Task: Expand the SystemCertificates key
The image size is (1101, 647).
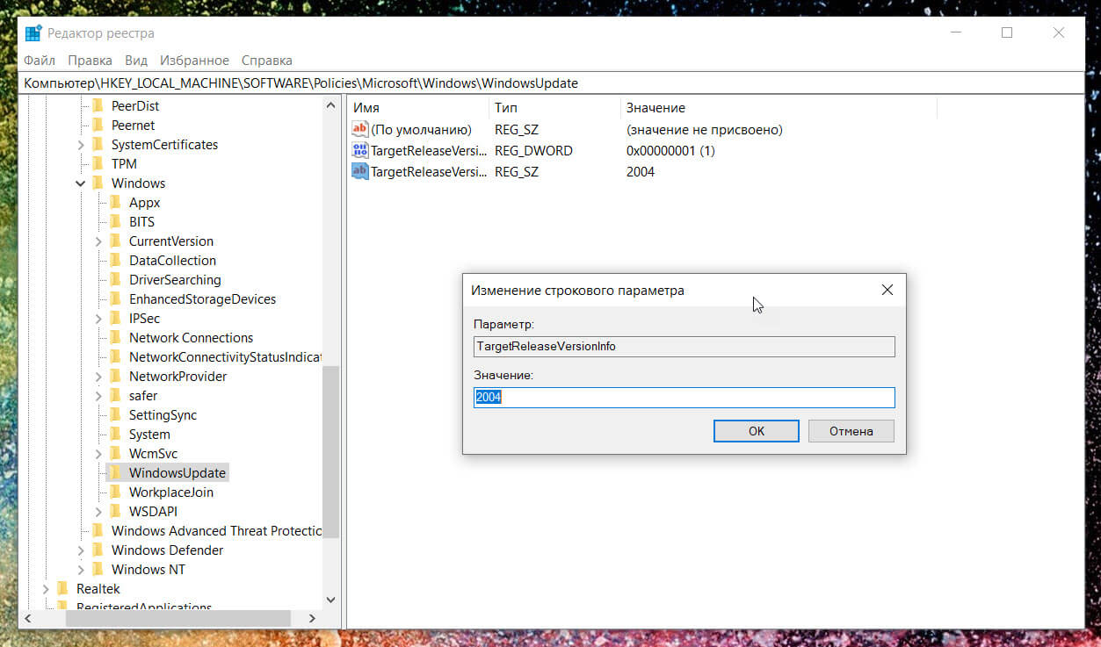Action: pyautogui.click(x=81, y=144)
